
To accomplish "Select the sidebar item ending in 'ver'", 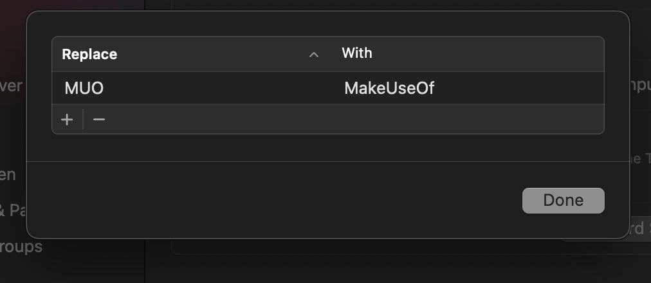I will pos(12,86).
